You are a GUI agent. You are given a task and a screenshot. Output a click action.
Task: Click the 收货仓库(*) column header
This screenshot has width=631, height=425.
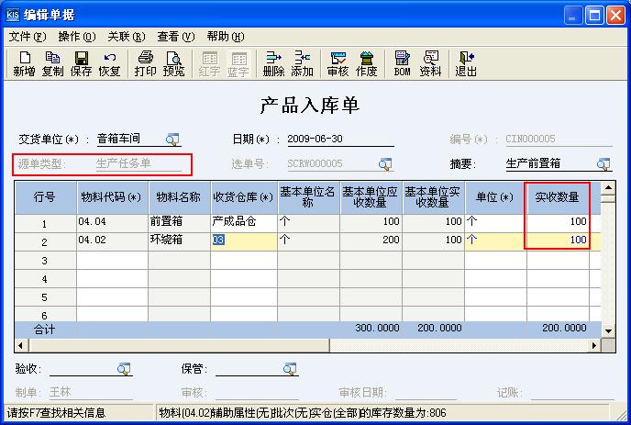tap(244, 197)
